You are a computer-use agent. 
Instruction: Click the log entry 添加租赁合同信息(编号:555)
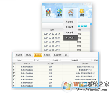coord(85,80)
